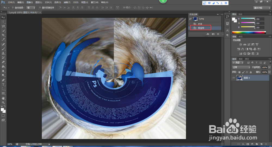Select the Zoom tool
Image resolution: width=272 pixels, height=147 pixels.
(x=3, y=103)
